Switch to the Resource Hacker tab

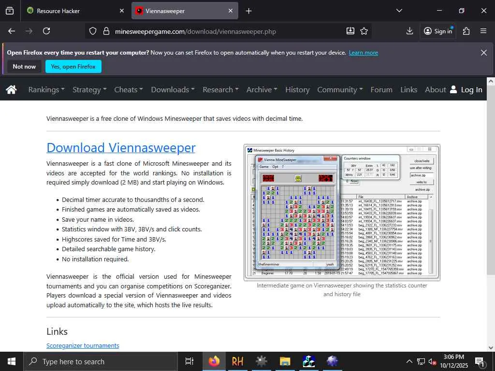click(x=76, y=11)
